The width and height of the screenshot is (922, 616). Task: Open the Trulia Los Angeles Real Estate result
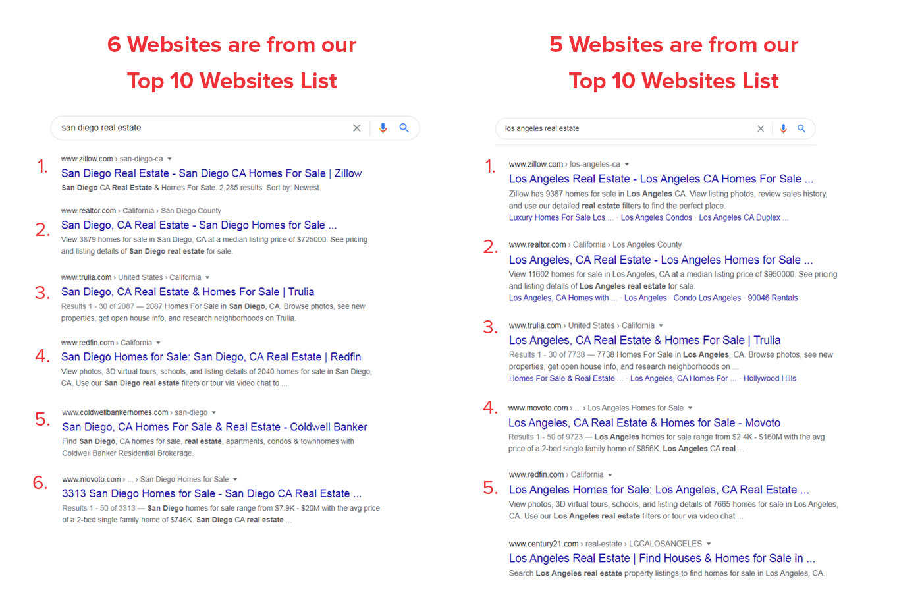click(x=644, y=340)
